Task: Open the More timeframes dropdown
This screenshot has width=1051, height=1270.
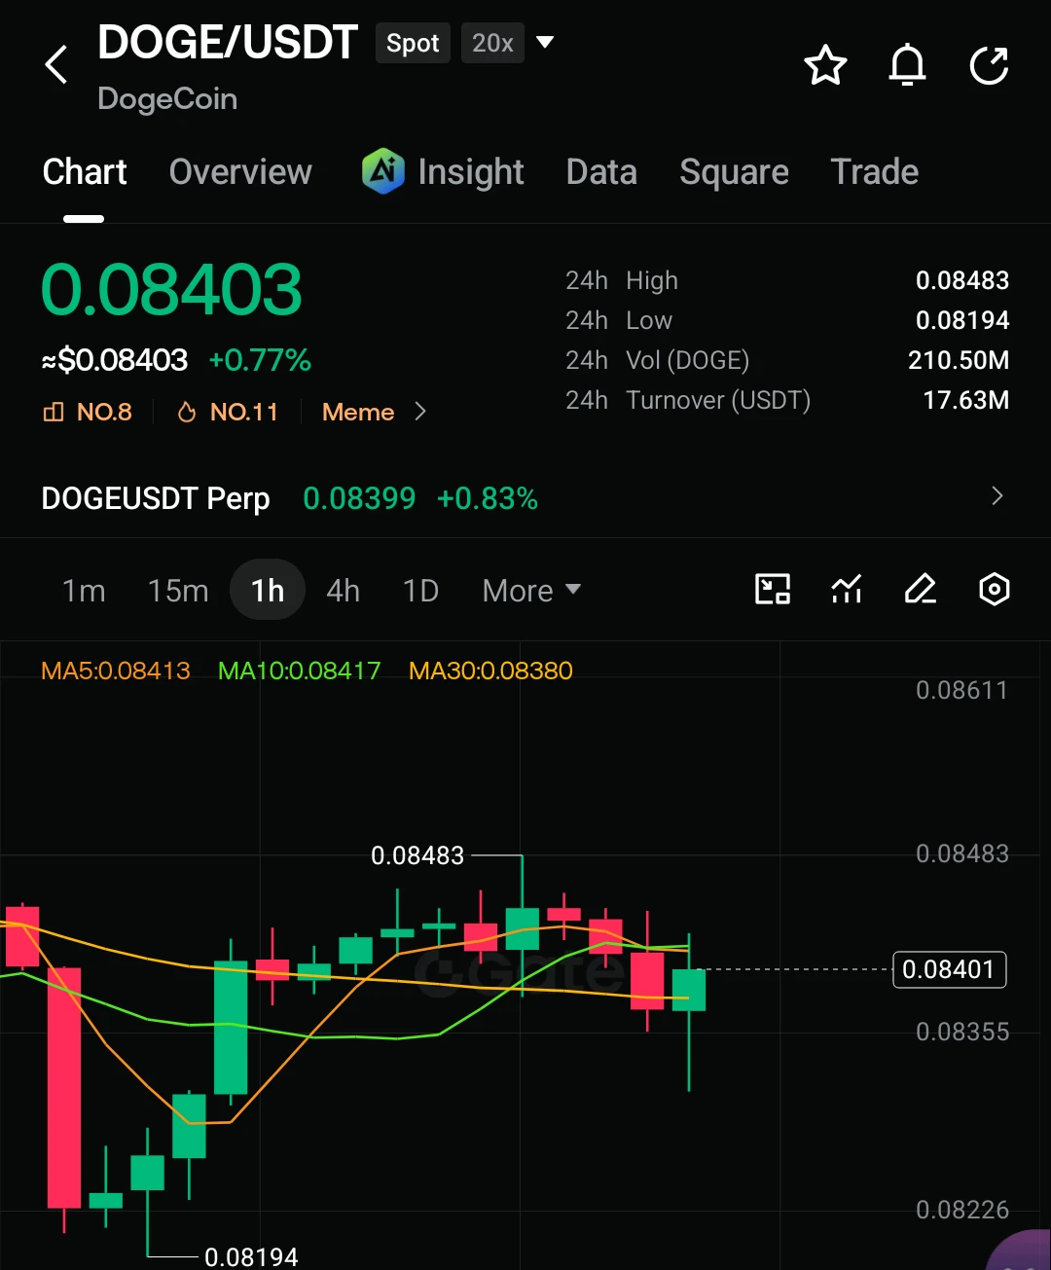Action: tap(531, 591)
